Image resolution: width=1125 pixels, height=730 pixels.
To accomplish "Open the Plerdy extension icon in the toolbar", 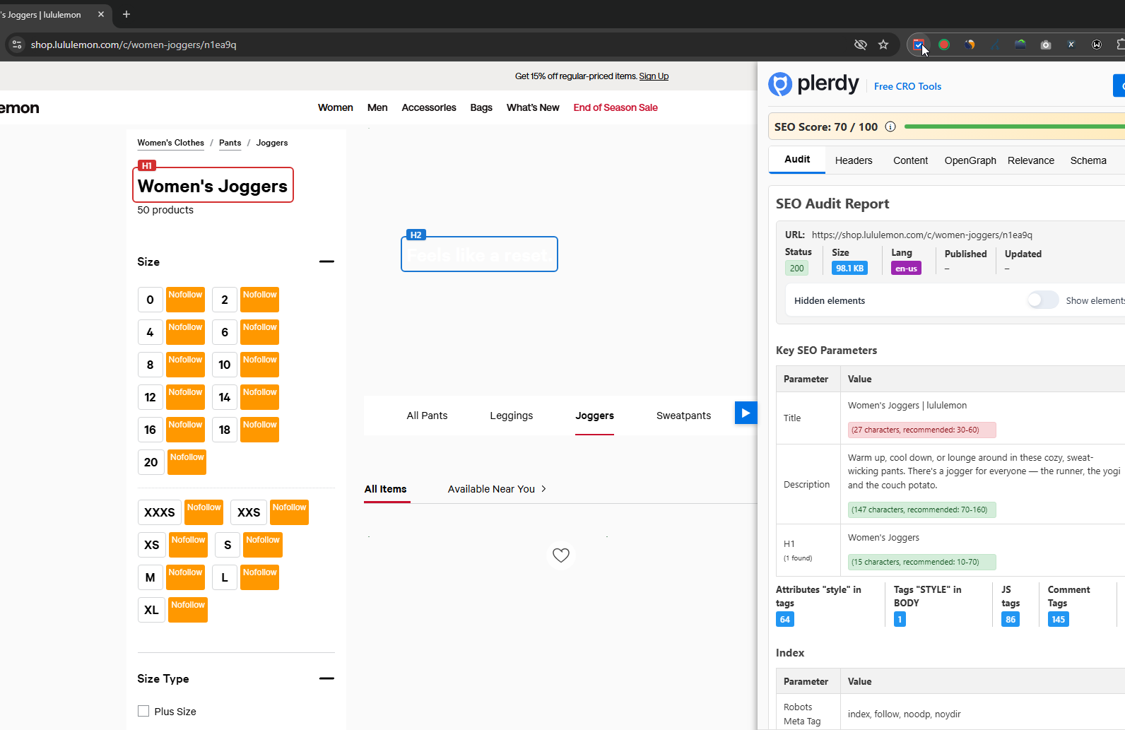I will click(918, 45).
